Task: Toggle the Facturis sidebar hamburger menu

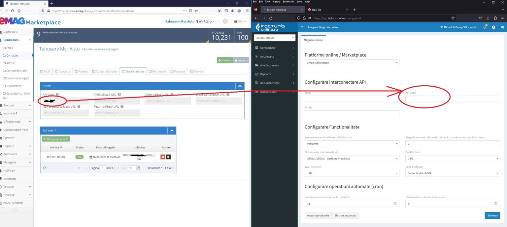Action: [302, 27]
